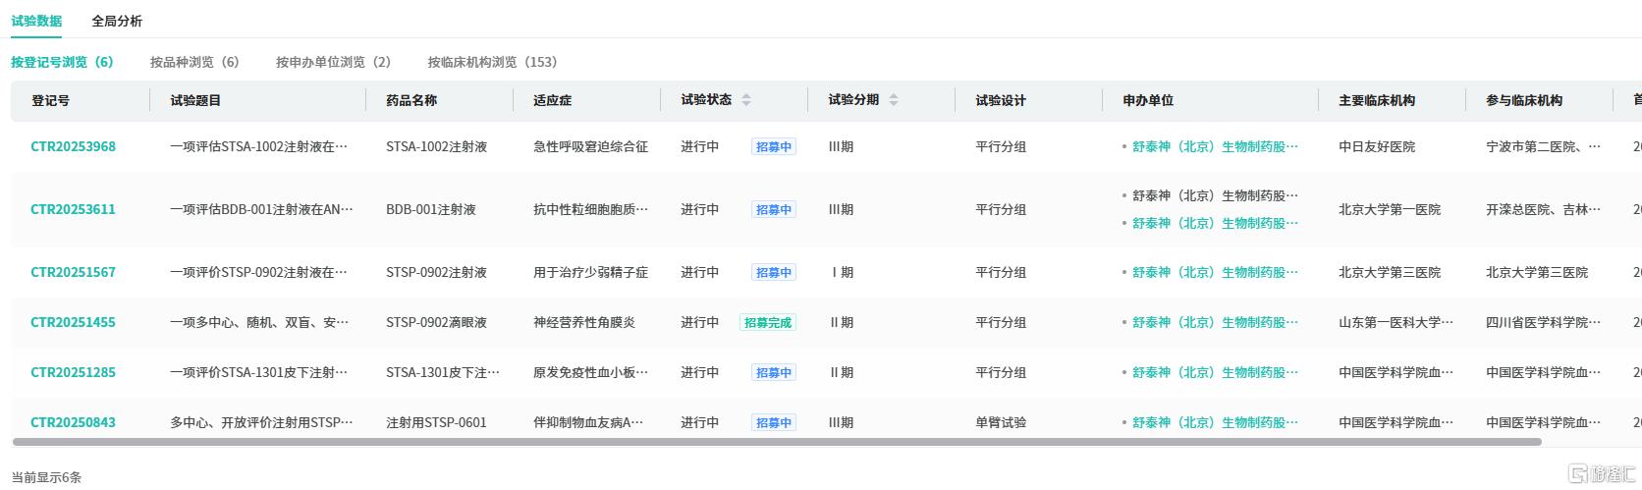Click 当前显示6条 footer text
The height and width of the screenshot is (490, 1642).
46,477
